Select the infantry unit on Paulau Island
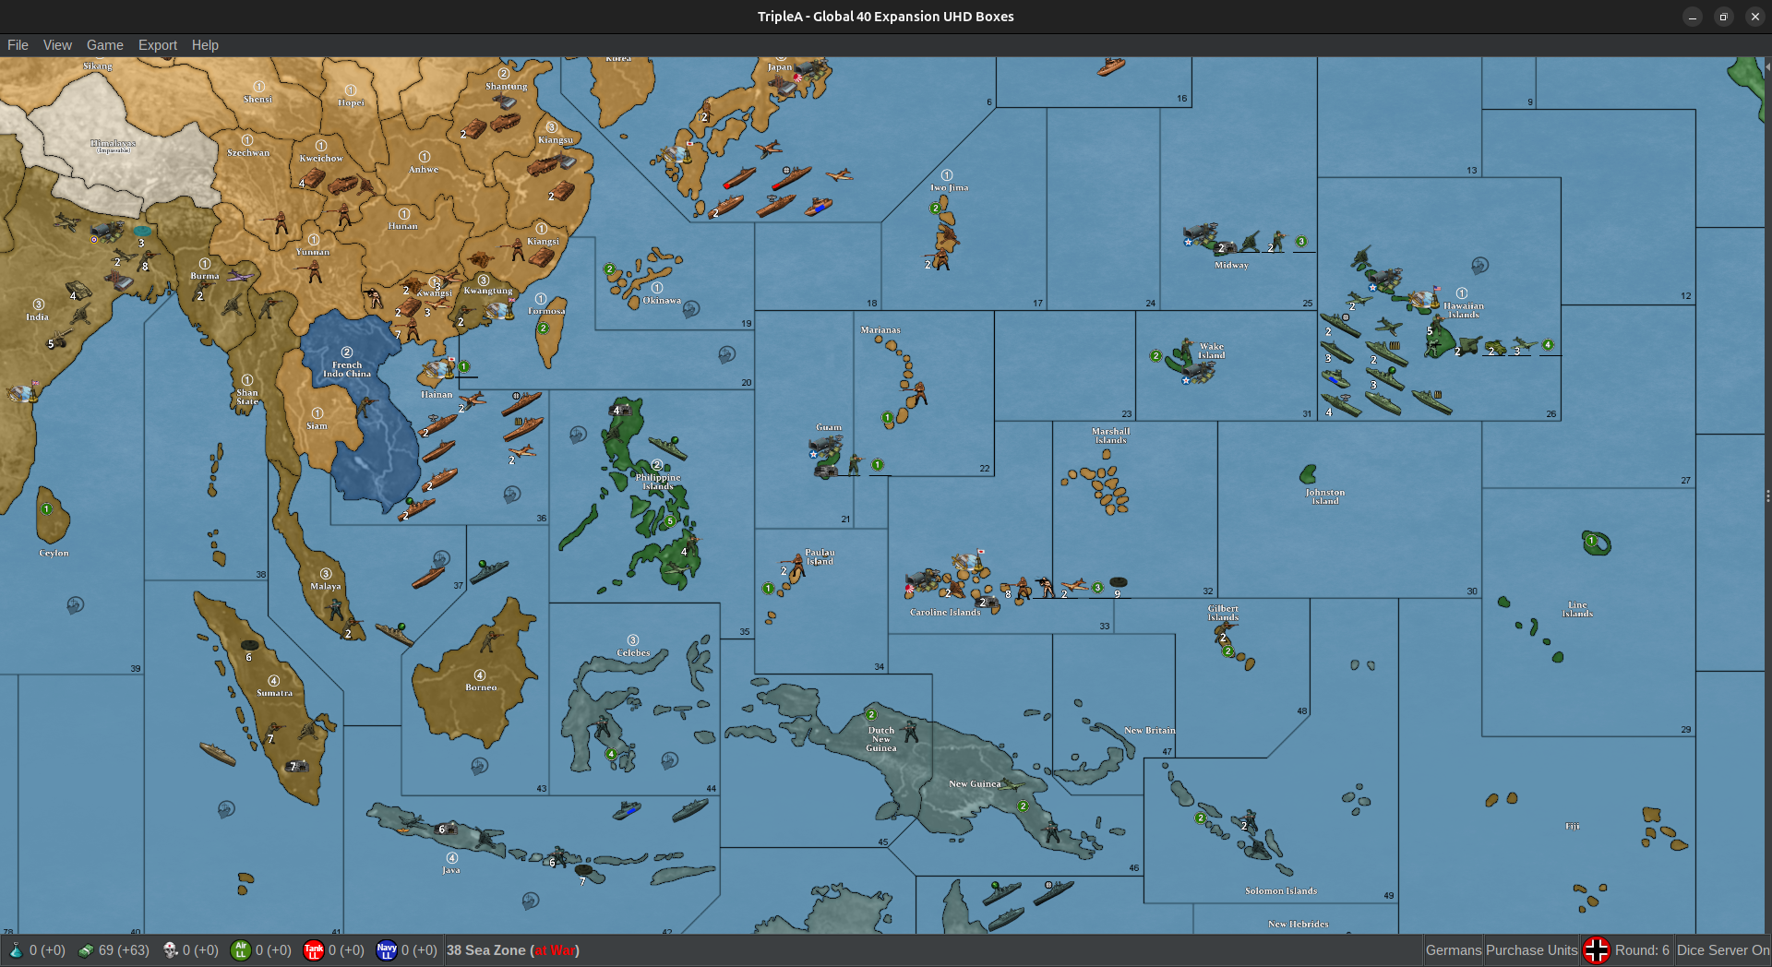This screenshot has height=967, width=1772. click(795, 565)
